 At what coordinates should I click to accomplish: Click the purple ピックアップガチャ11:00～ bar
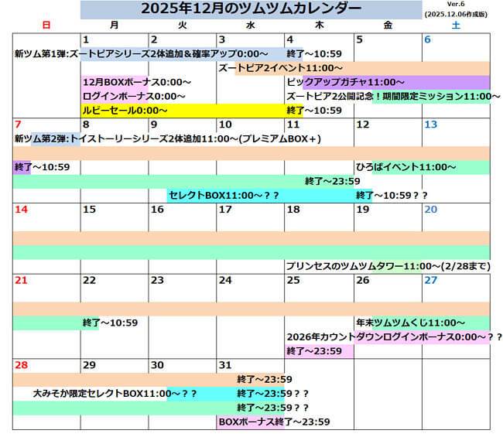[387, 82]
